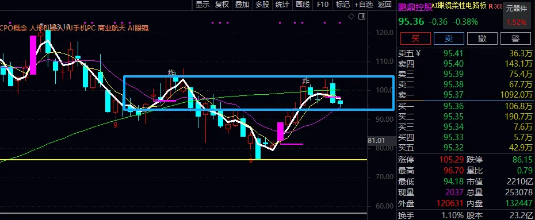The height and width of the screenshot is (220, 535).
Task: Click the 81.01 price label on axis
Action: pyautogui.click(x=376, y=140)
